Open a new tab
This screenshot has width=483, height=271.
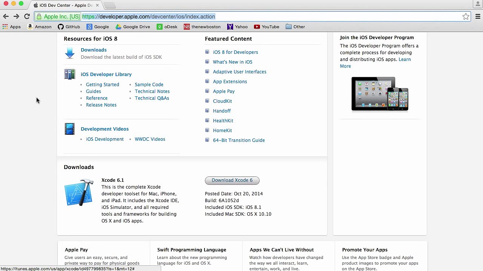[x=109, y=5]
